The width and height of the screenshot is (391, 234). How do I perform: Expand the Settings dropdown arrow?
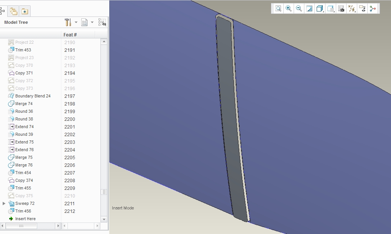pos(76,22)
